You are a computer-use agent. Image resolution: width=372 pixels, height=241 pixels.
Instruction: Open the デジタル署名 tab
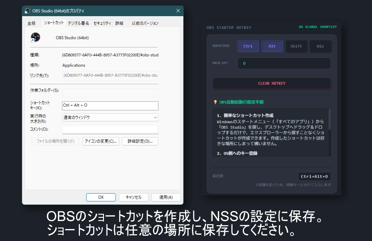tap(78, 23)
